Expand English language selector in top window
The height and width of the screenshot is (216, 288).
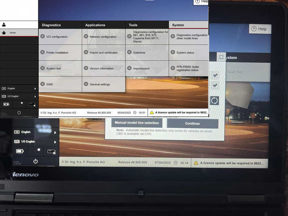coord(19,88)
